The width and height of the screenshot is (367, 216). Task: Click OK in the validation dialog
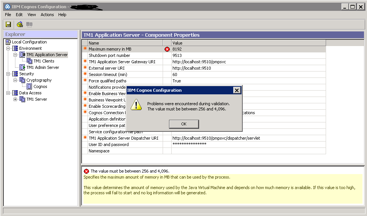[x=184, y=124]
